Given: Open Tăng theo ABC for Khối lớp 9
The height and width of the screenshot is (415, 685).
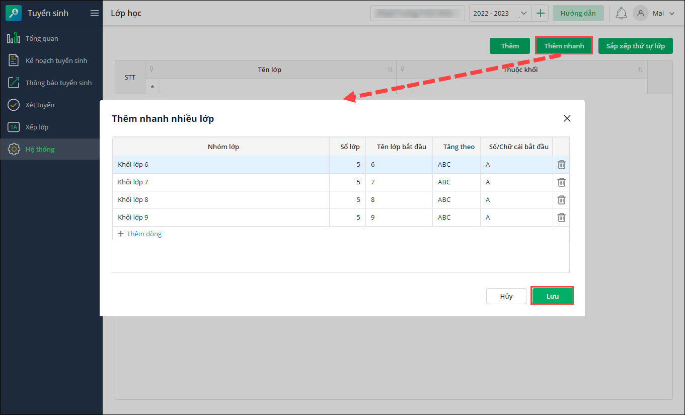Looking at the screenshot, I should click(x=456, y=218).
